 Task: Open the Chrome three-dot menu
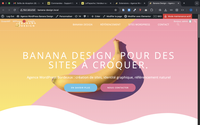pyautogui.click(x=196, y=10)
